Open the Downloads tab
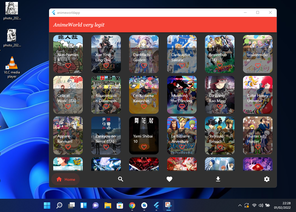The image size is (296, 212). 218,179
